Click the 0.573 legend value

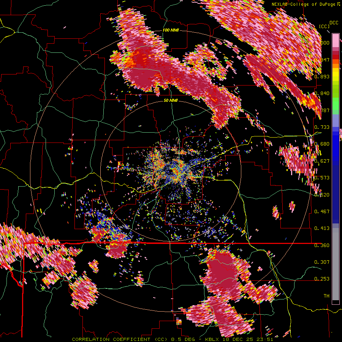click(322, 178)
